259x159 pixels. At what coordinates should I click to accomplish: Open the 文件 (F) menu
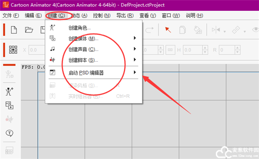(11, 16)
